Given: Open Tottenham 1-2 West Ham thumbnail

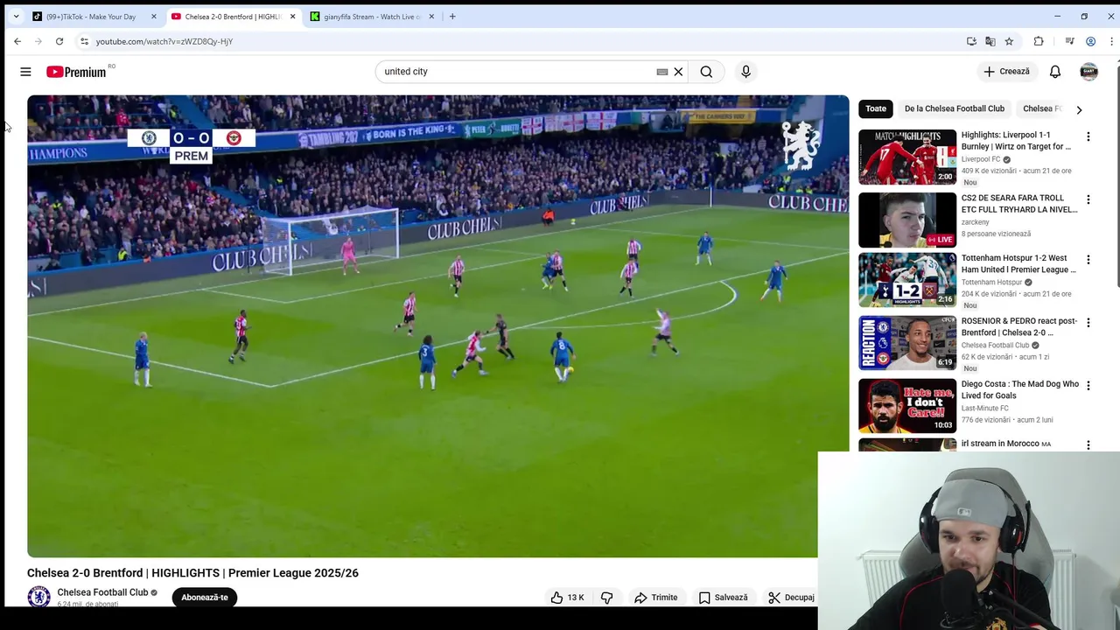Looking at the screenshot, I should [907, 280].
